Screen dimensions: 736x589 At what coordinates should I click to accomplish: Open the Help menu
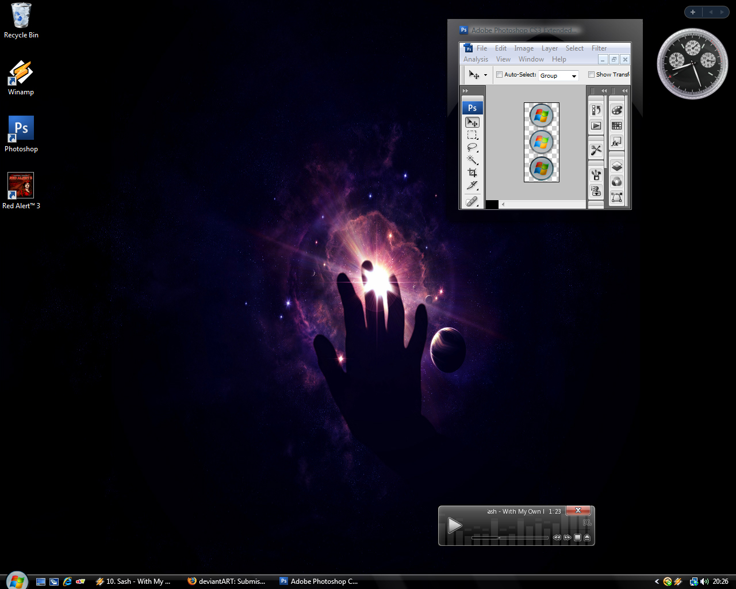point(559,59)
